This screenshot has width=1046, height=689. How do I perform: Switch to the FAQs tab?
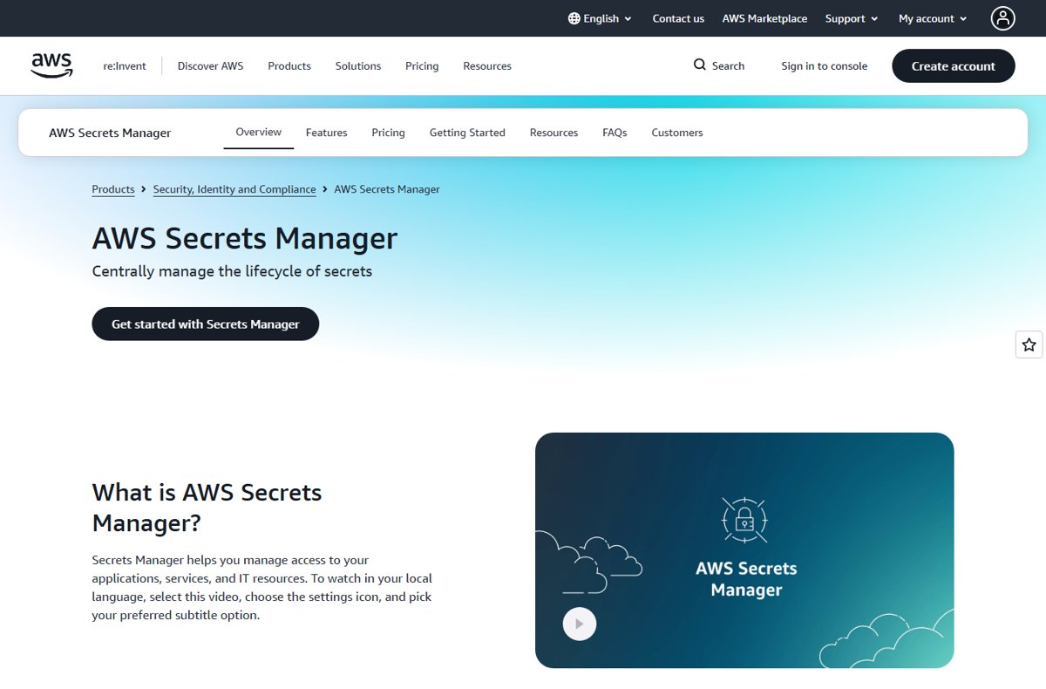[615, 133]
